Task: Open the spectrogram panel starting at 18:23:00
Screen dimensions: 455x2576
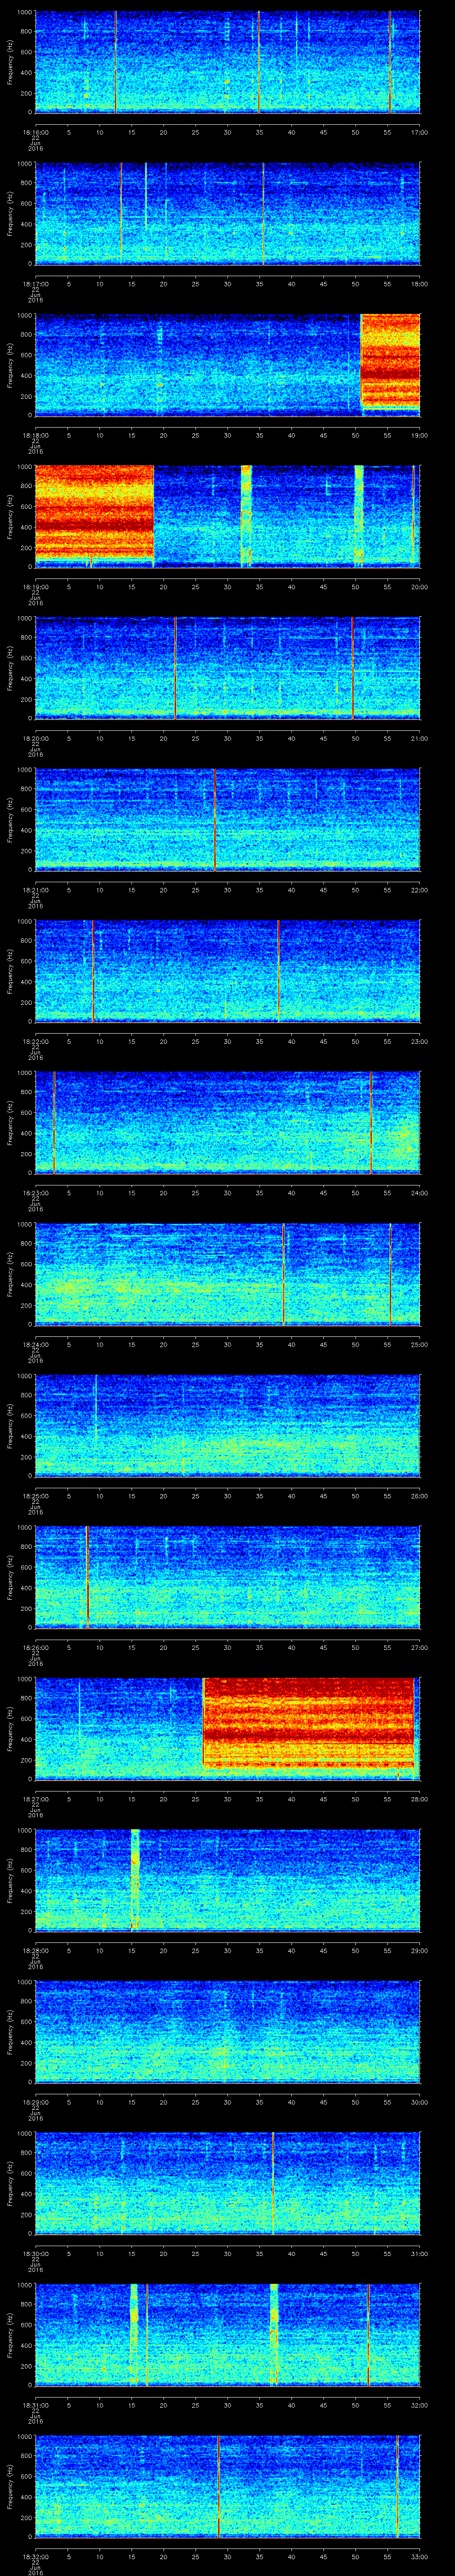Action: [227, 1122]
